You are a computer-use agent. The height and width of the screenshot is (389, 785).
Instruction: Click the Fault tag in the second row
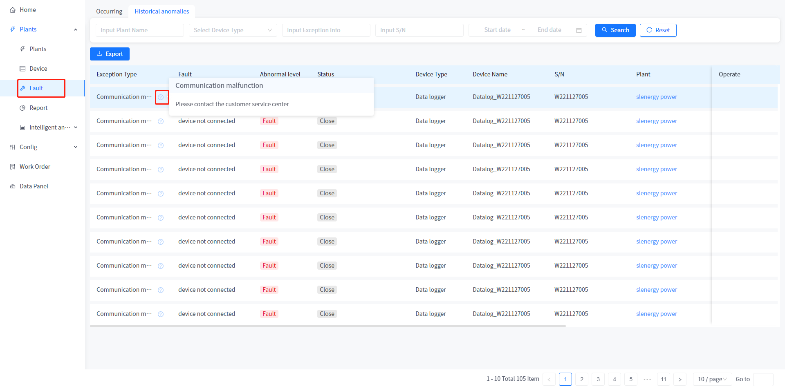tap(269, 121)
